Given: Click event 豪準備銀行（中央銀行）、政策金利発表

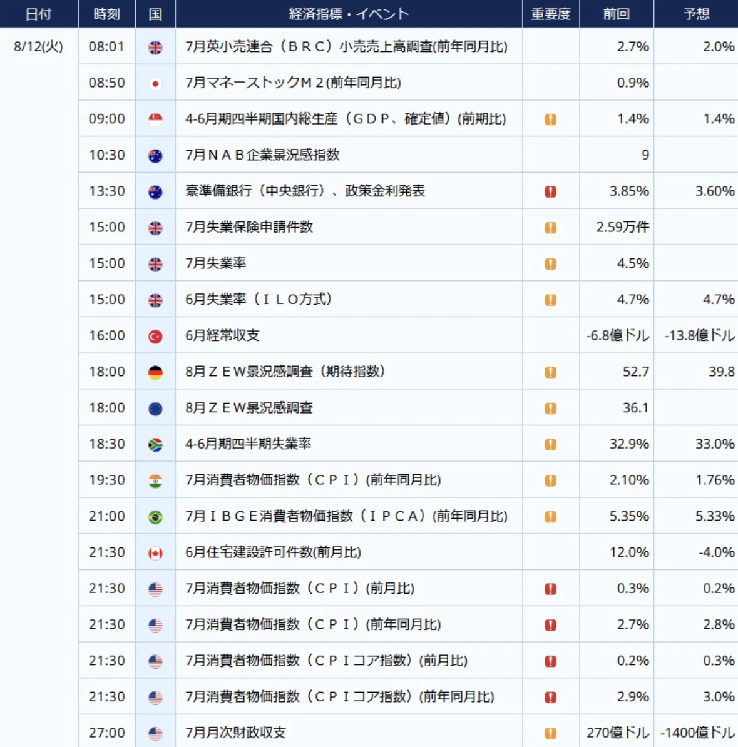Looking at the screenshot, I should pyautogui.click(x=305, y=191).
